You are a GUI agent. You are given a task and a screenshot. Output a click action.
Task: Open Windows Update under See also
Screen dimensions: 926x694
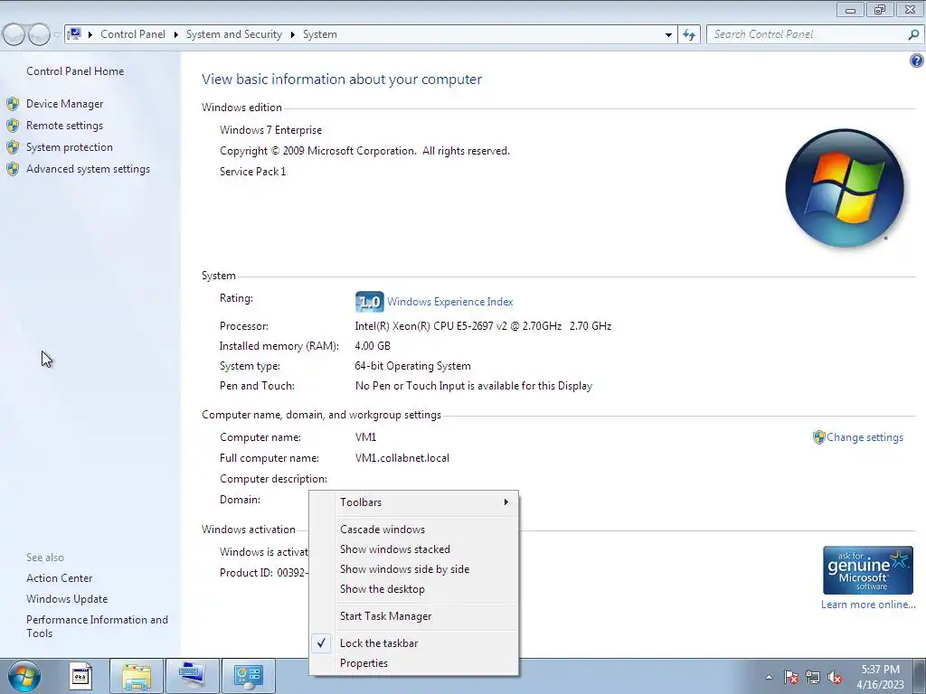click(67, 599)
